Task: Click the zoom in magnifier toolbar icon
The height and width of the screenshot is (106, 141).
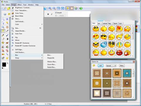Action: pos(50,8)
